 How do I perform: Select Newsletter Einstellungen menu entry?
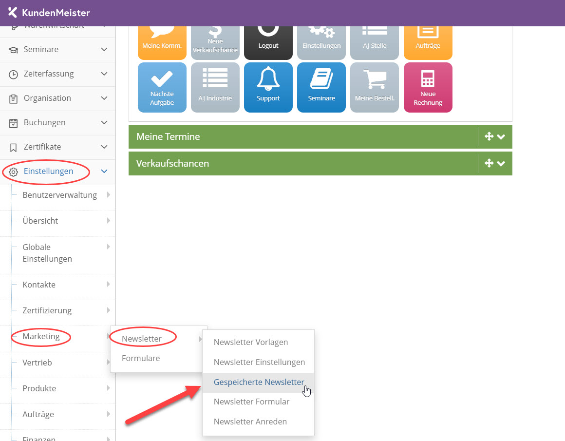tap(258, 362)
